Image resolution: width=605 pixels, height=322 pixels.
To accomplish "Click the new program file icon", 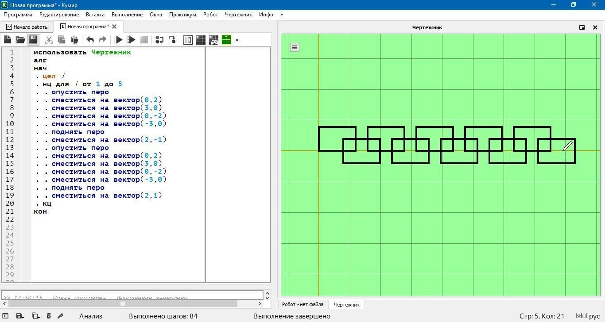I will pos(8,40).
